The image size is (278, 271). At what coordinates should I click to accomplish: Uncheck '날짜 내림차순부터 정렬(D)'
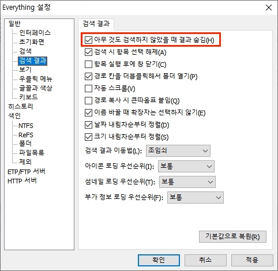point(88,125)
